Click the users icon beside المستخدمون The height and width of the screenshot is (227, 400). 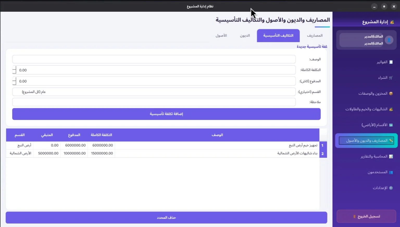point(391,172)
